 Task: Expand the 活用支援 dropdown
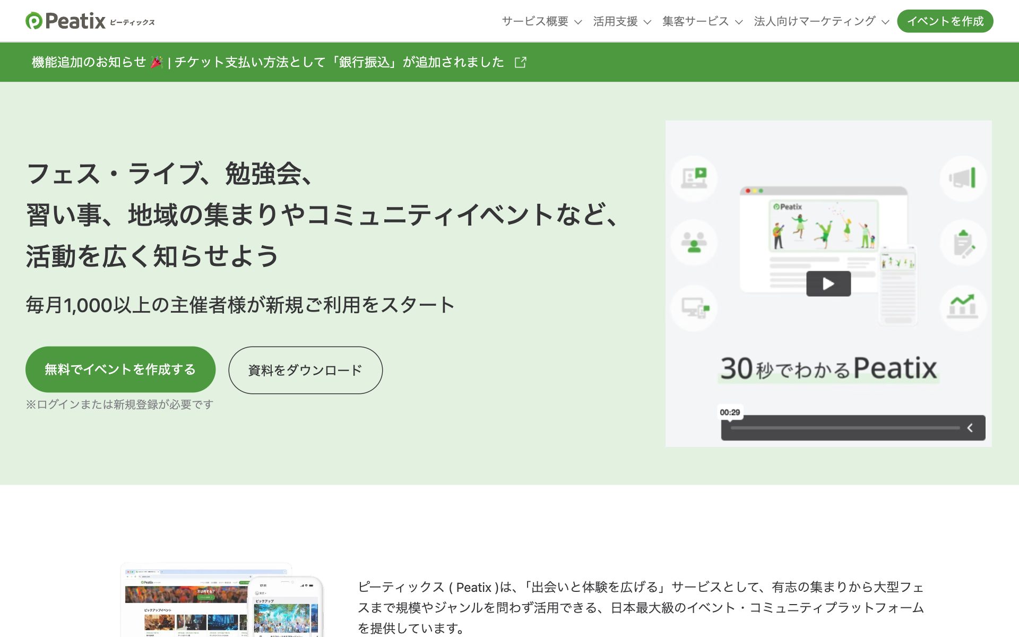pos(622,21)
